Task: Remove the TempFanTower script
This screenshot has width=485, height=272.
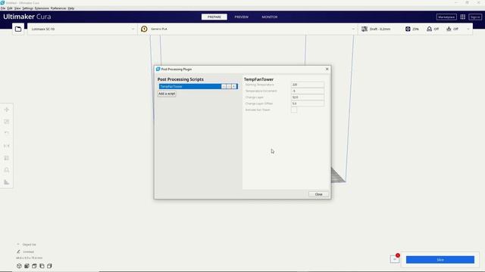Action: [x=234, y=87]
